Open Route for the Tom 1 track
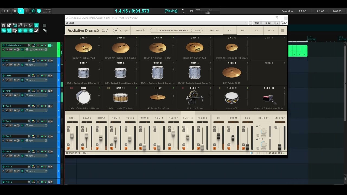 (33, 106)
